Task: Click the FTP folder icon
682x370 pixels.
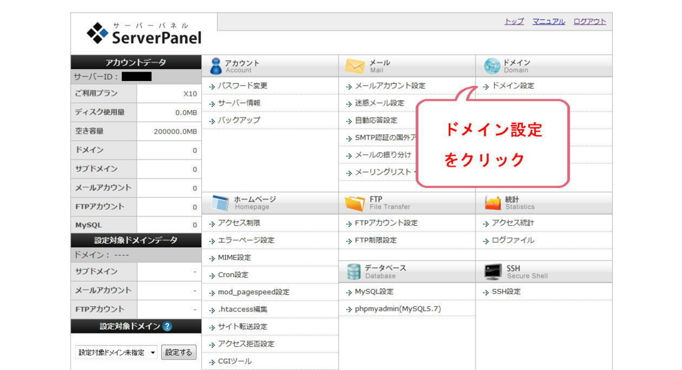Action: coord(354,203)
